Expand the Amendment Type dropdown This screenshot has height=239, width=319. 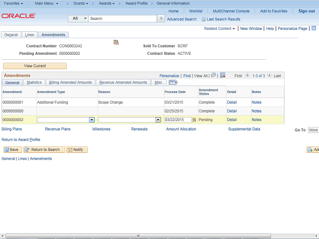coord(92,120)
